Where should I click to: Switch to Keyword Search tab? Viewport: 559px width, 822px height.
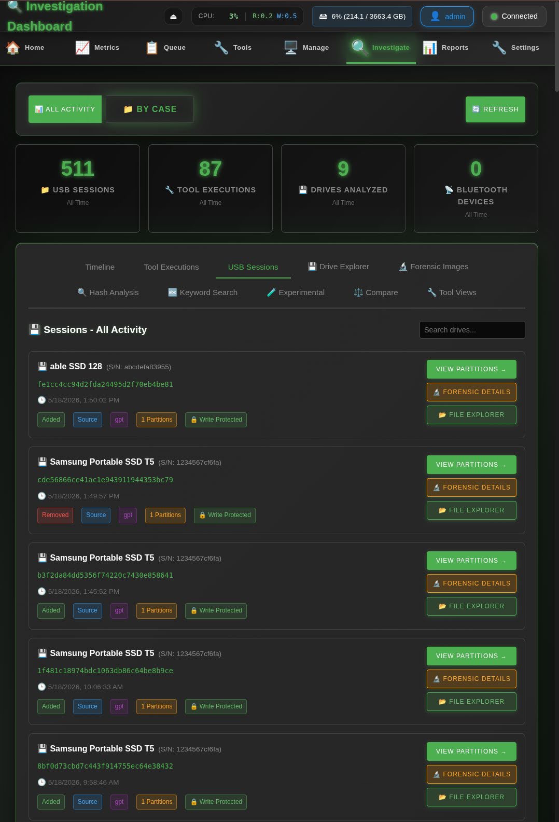tap(203, 293)
